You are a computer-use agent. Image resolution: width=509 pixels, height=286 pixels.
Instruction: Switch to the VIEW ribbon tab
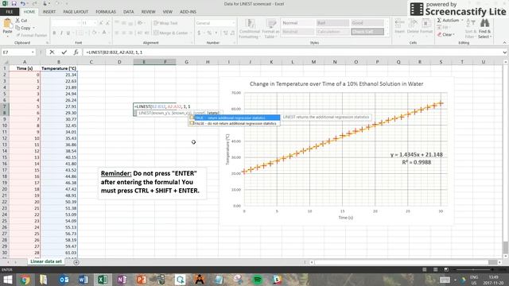tap(168, 12)
